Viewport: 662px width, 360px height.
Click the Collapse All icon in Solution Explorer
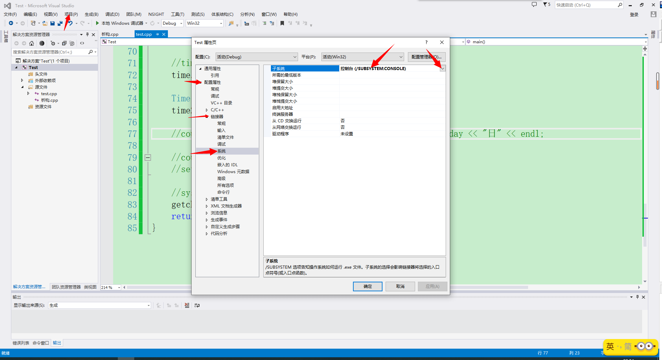64,43
